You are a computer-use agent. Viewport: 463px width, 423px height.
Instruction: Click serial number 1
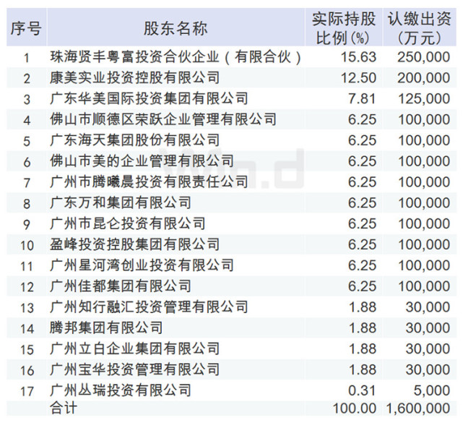coord(27,58)
